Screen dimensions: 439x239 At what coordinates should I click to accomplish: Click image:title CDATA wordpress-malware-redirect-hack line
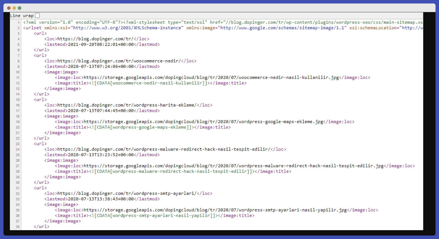[x=173, y=171]
